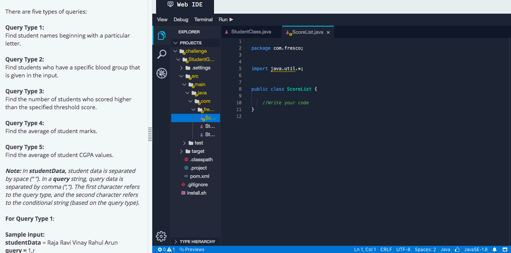Collapse the PROJECTS section
The image size is (511, 253).
click(x=175, y=42)
